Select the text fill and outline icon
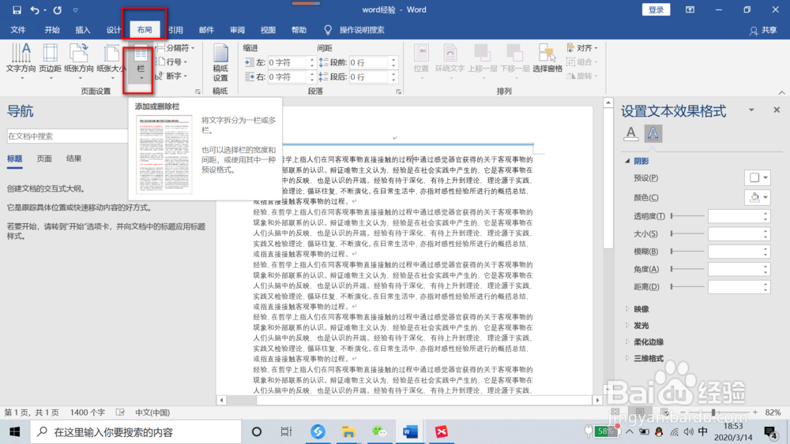 [630, 133]
